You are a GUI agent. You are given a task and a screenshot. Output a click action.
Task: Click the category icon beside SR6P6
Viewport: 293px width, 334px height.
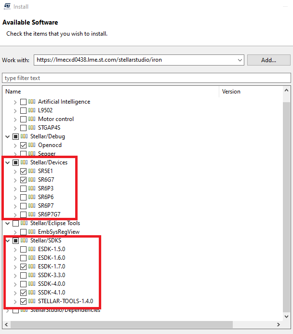pyautogui.click(x=32, y=197)
